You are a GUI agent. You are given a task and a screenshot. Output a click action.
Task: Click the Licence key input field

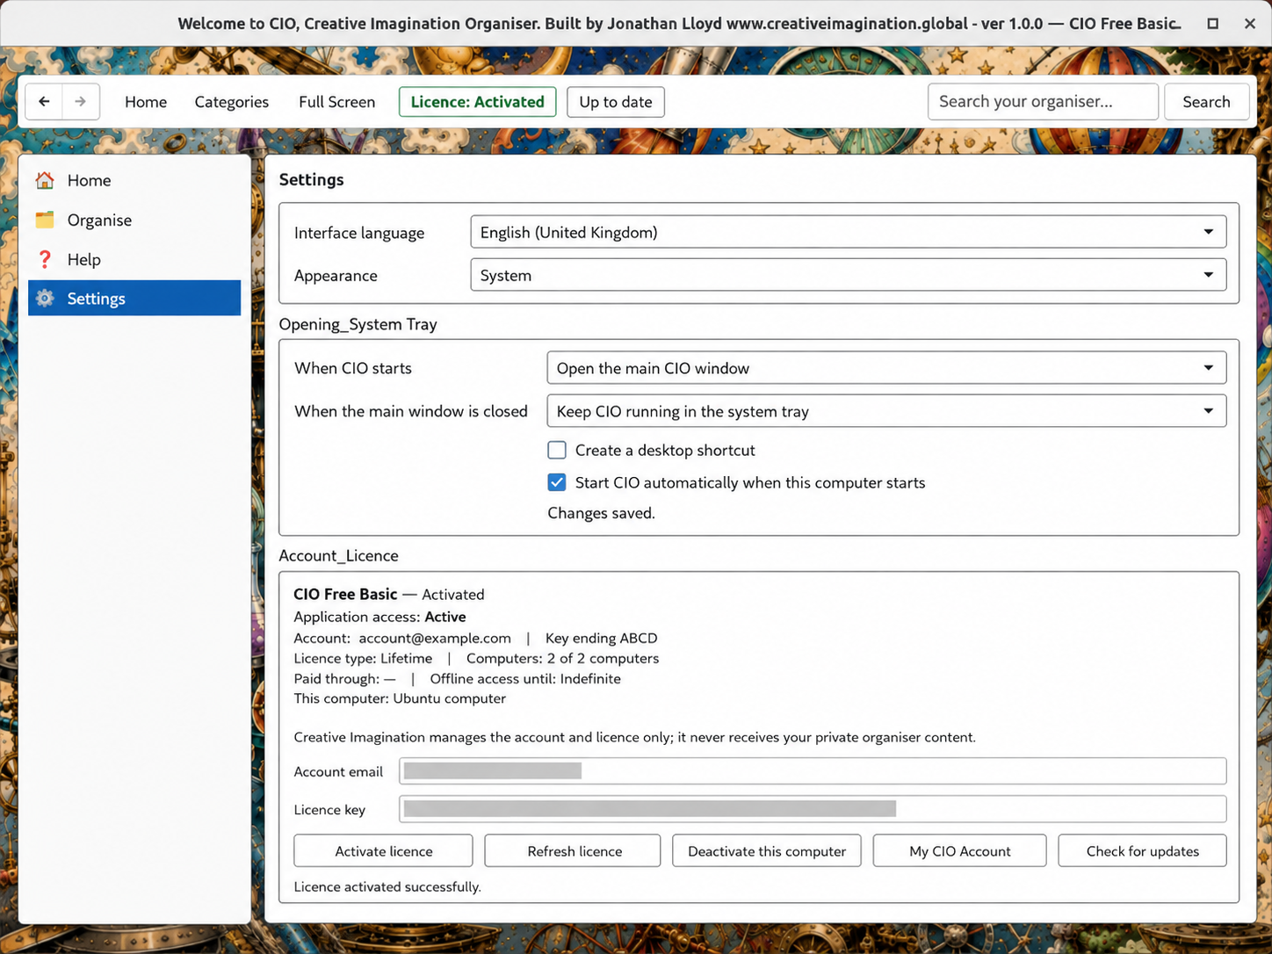coord(813,809)
